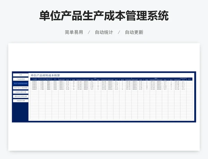
Task: Click product code cell FG00017
Action: [x=34, y=89]
